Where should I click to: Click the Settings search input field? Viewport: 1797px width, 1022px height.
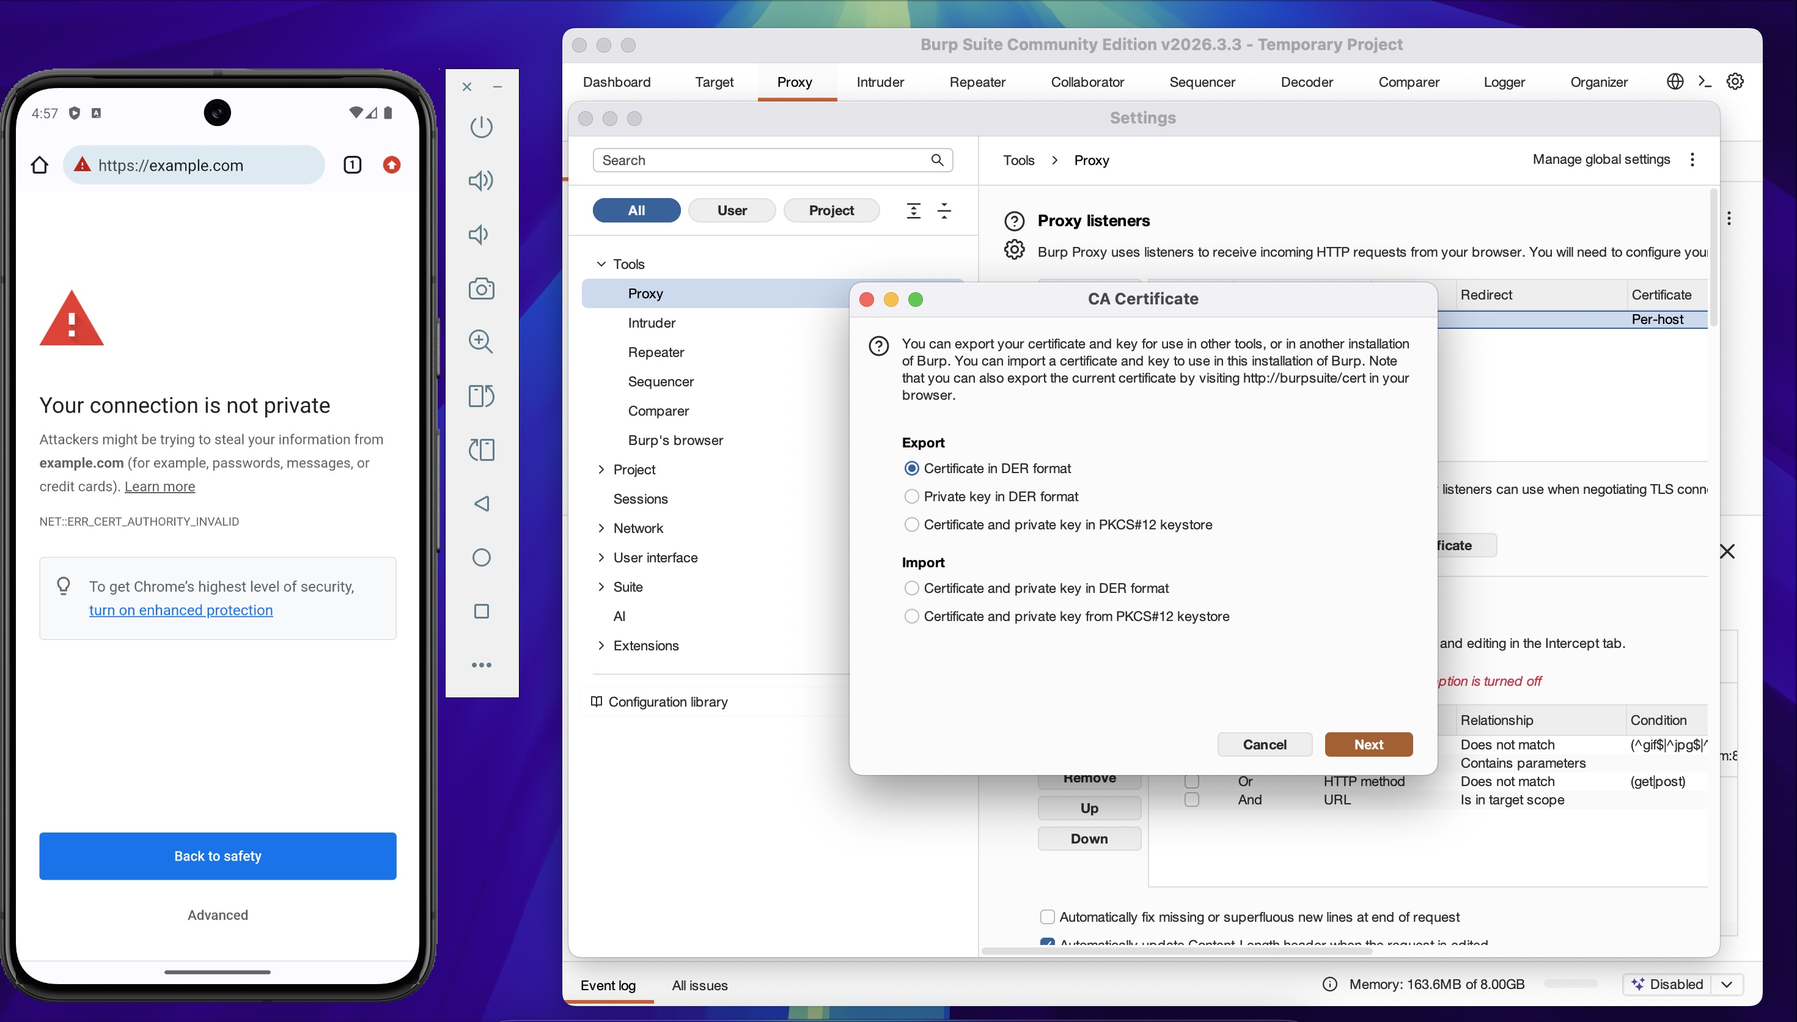773,160
